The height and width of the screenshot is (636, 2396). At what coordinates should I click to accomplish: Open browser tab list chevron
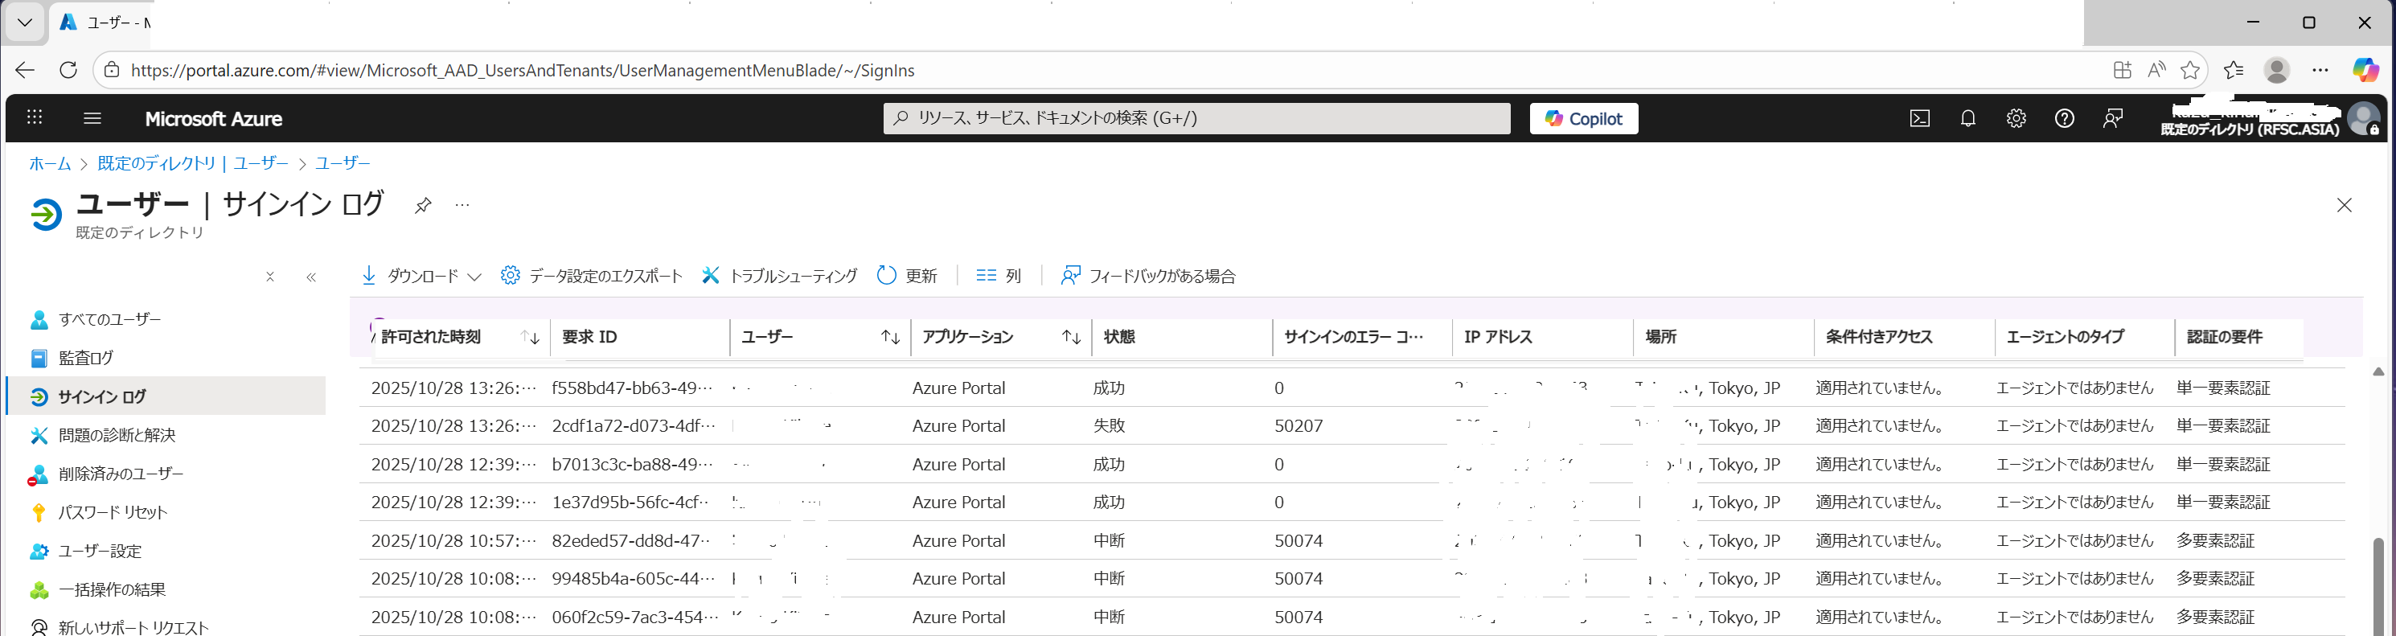(x=25, y=23)
